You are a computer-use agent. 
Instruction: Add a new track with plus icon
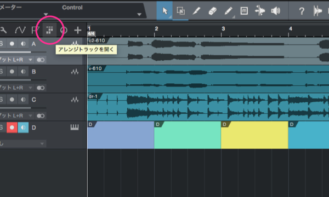(x=78, y=30)
